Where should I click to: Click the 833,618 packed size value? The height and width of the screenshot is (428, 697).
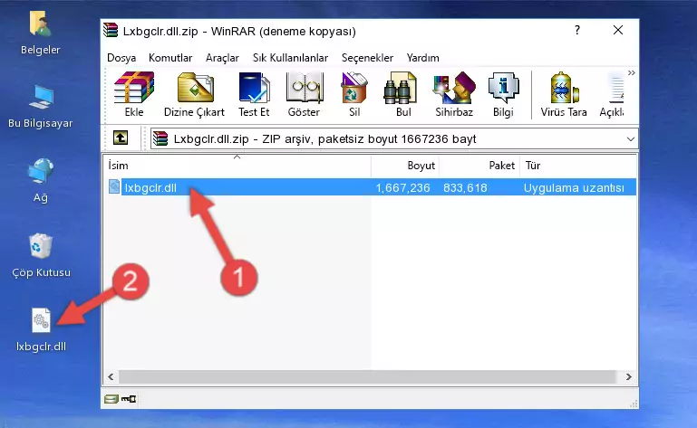point(465,188)
